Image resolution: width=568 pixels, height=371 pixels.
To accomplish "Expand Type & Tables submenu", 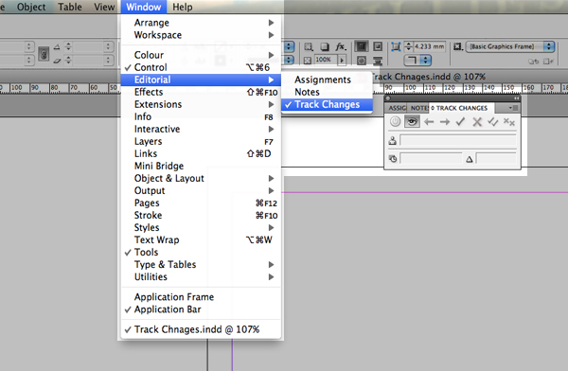I will click(201, 264).
